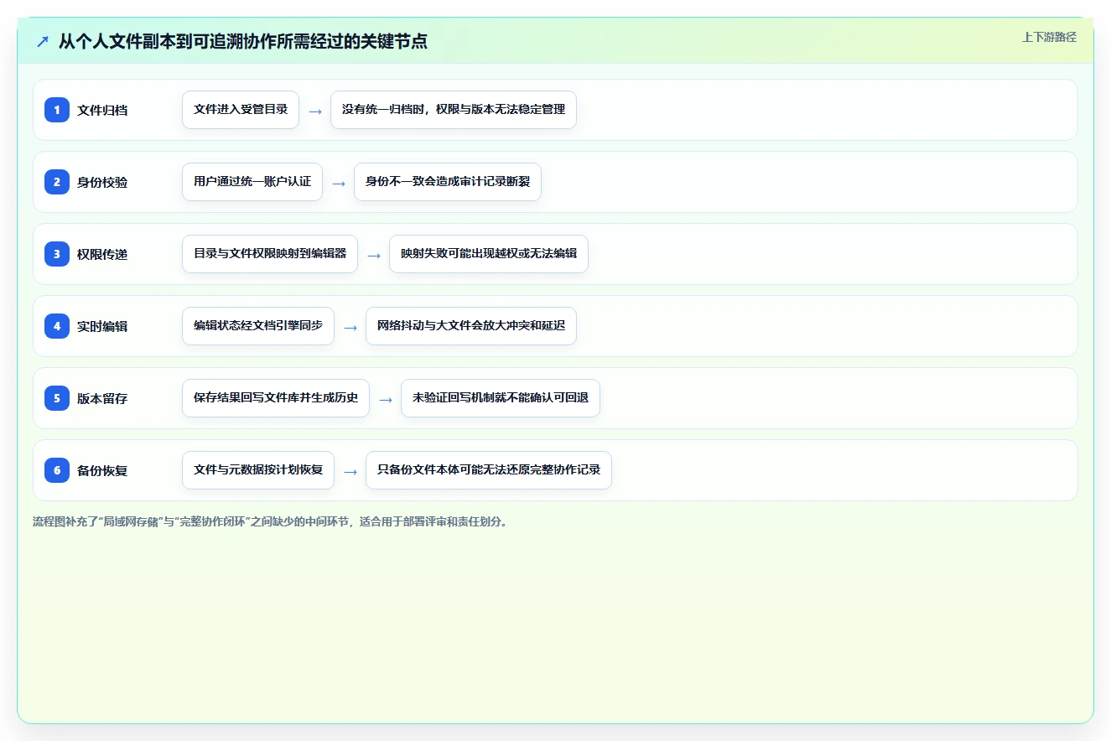
Task: Select the 保存结果回写文件库并生成历史 box
Action: 276,398
